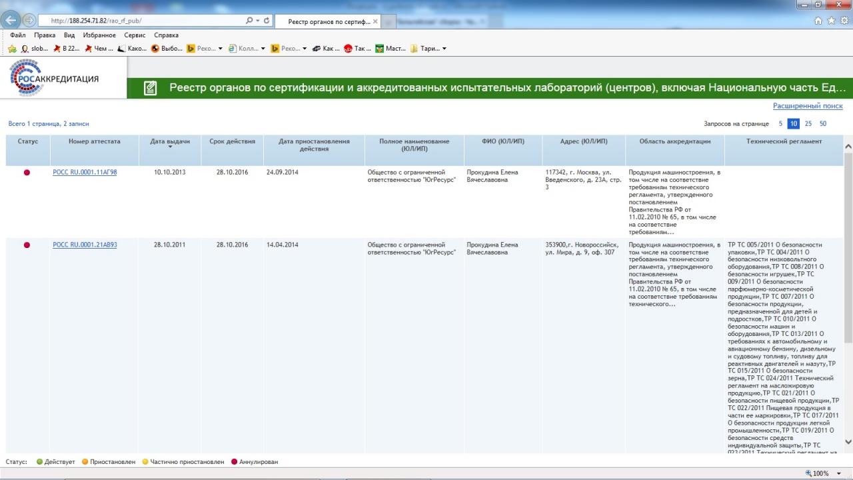Open the browser Home page icon
Image resolution: width=853 pixels, height=480 pixels.
click(x=818, y=21)
